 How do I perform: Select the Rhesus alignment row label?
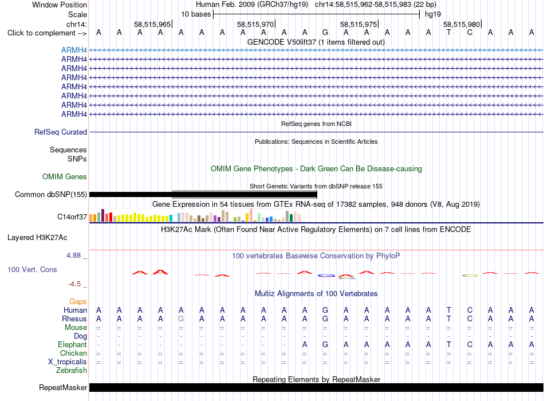click(74, 319)
